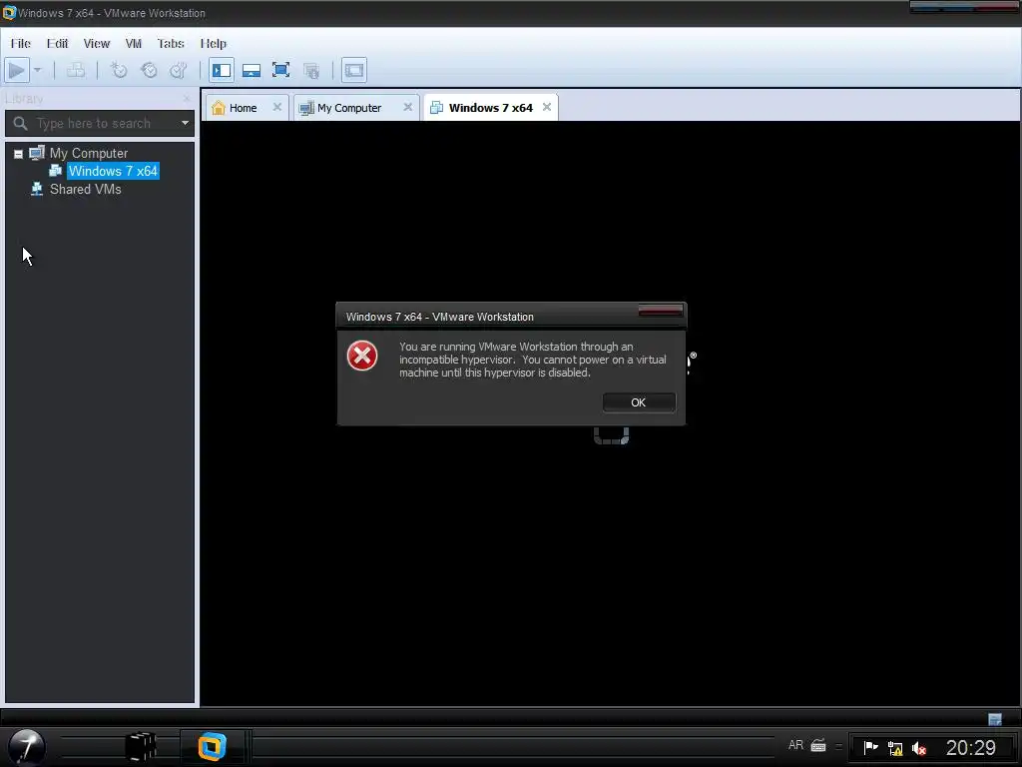
Task: Toggle the console view icon
Action: point(354,70)
